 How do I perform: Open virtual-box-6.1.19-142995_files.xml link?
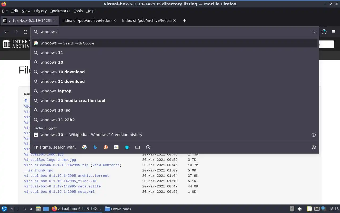pyautogui.click(x=60, y=181)
